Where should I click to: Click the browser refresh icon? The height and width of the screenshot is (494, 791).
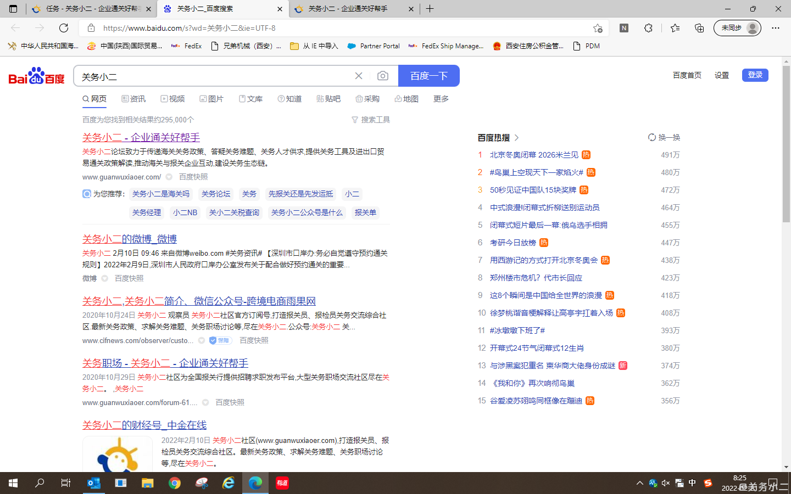coord(64,28)
